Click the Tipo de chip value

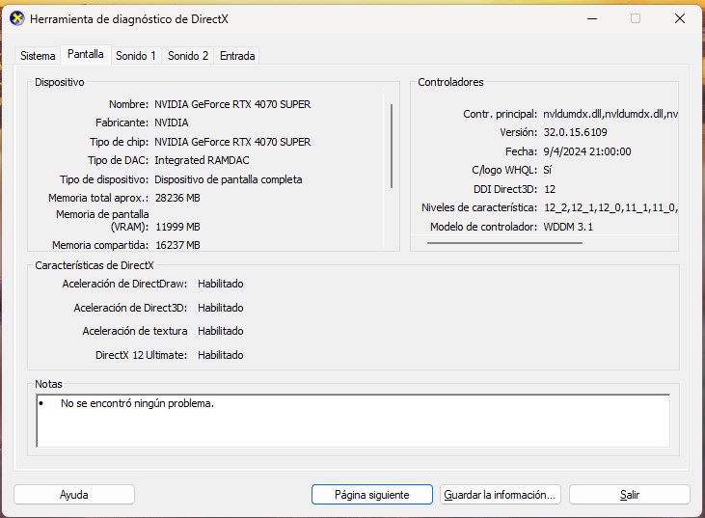click(232, 142)
